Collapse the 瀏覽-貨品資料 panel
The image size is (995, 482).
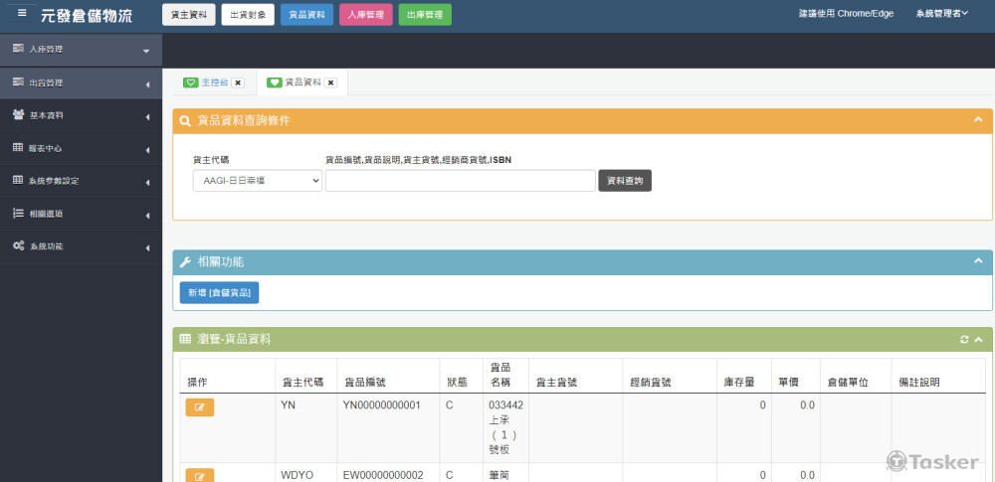pyautogui.click(x=978, y=340)
